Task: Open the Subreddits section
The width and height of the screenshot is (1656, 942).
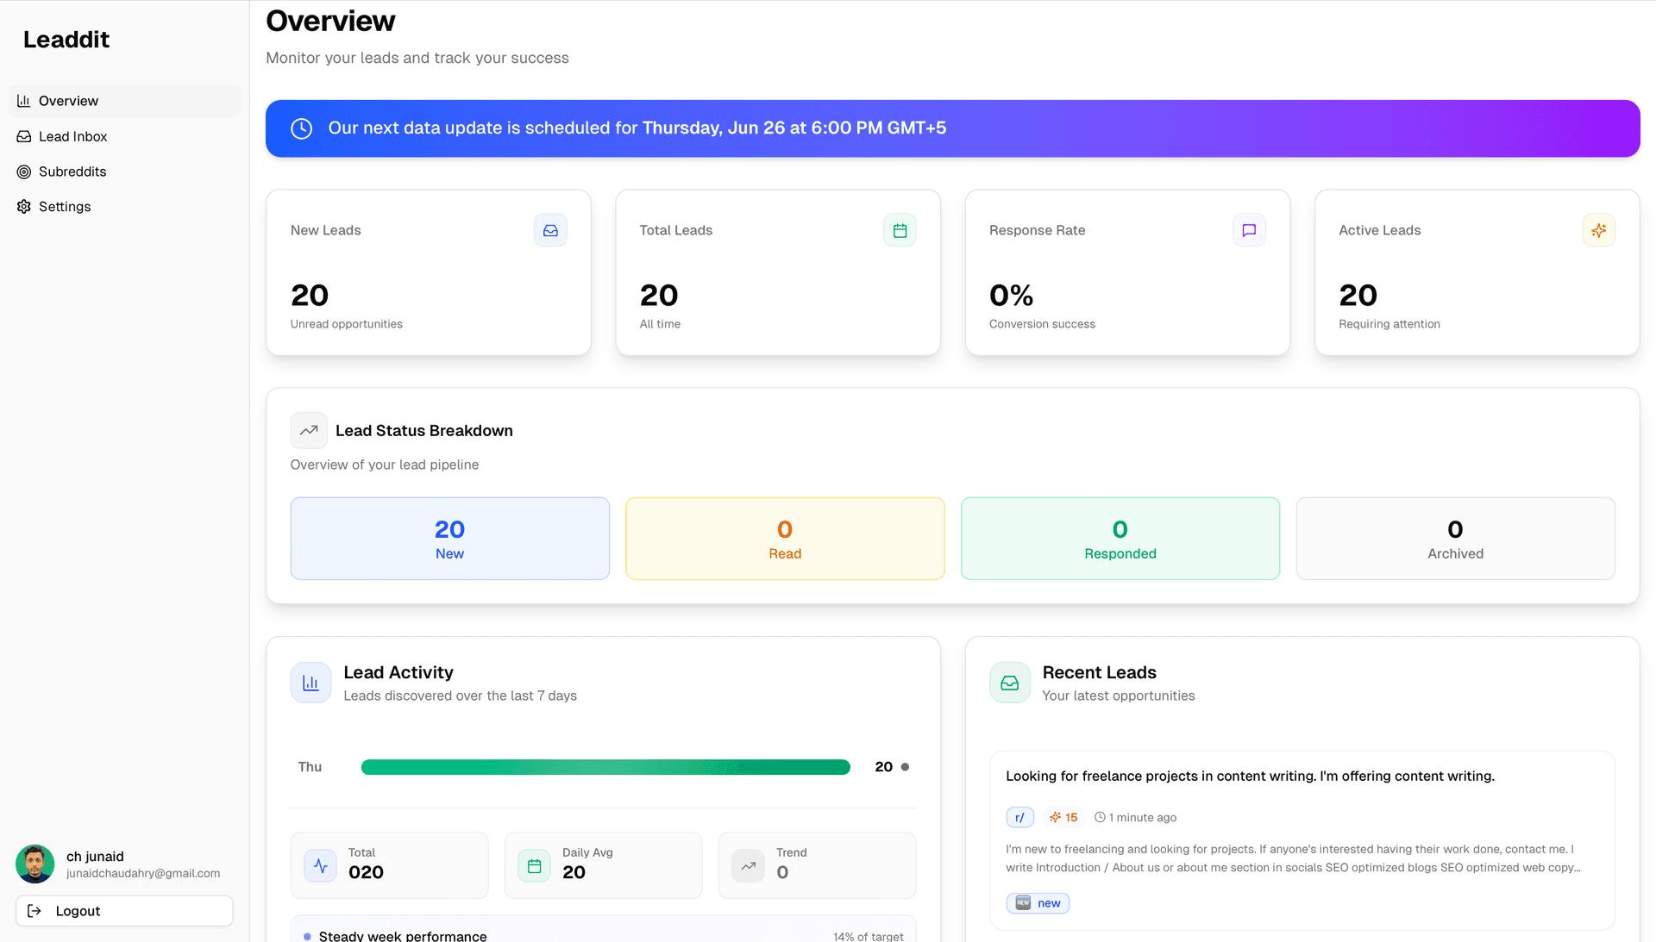Action: (73, 172)
